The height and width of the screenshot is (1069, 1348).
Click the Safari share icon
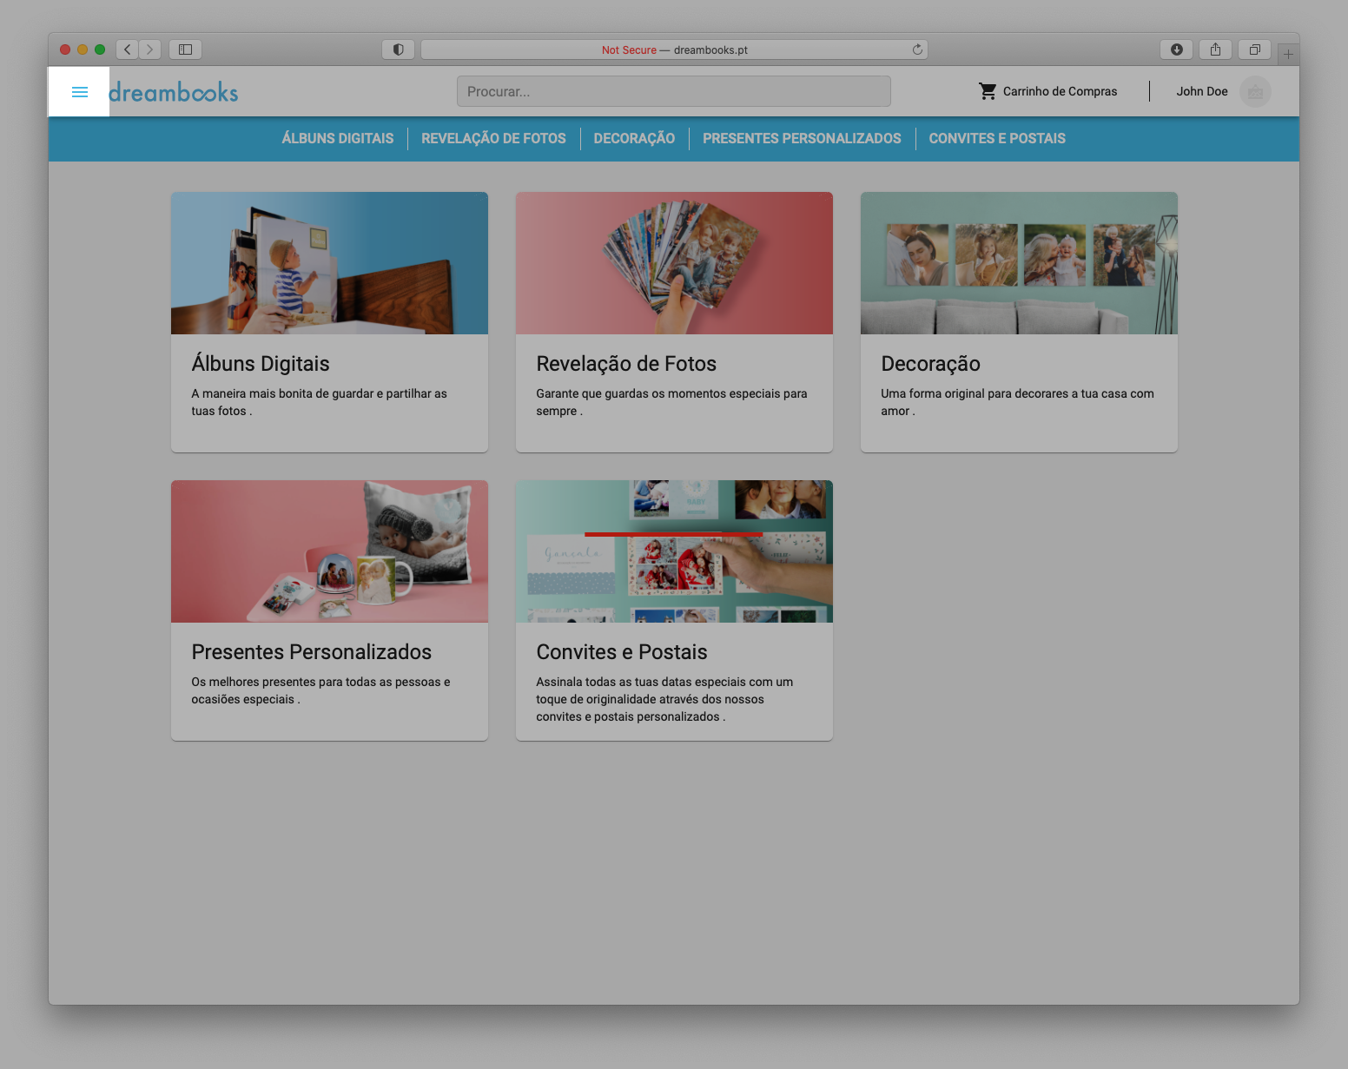[x=1215, y=49]
